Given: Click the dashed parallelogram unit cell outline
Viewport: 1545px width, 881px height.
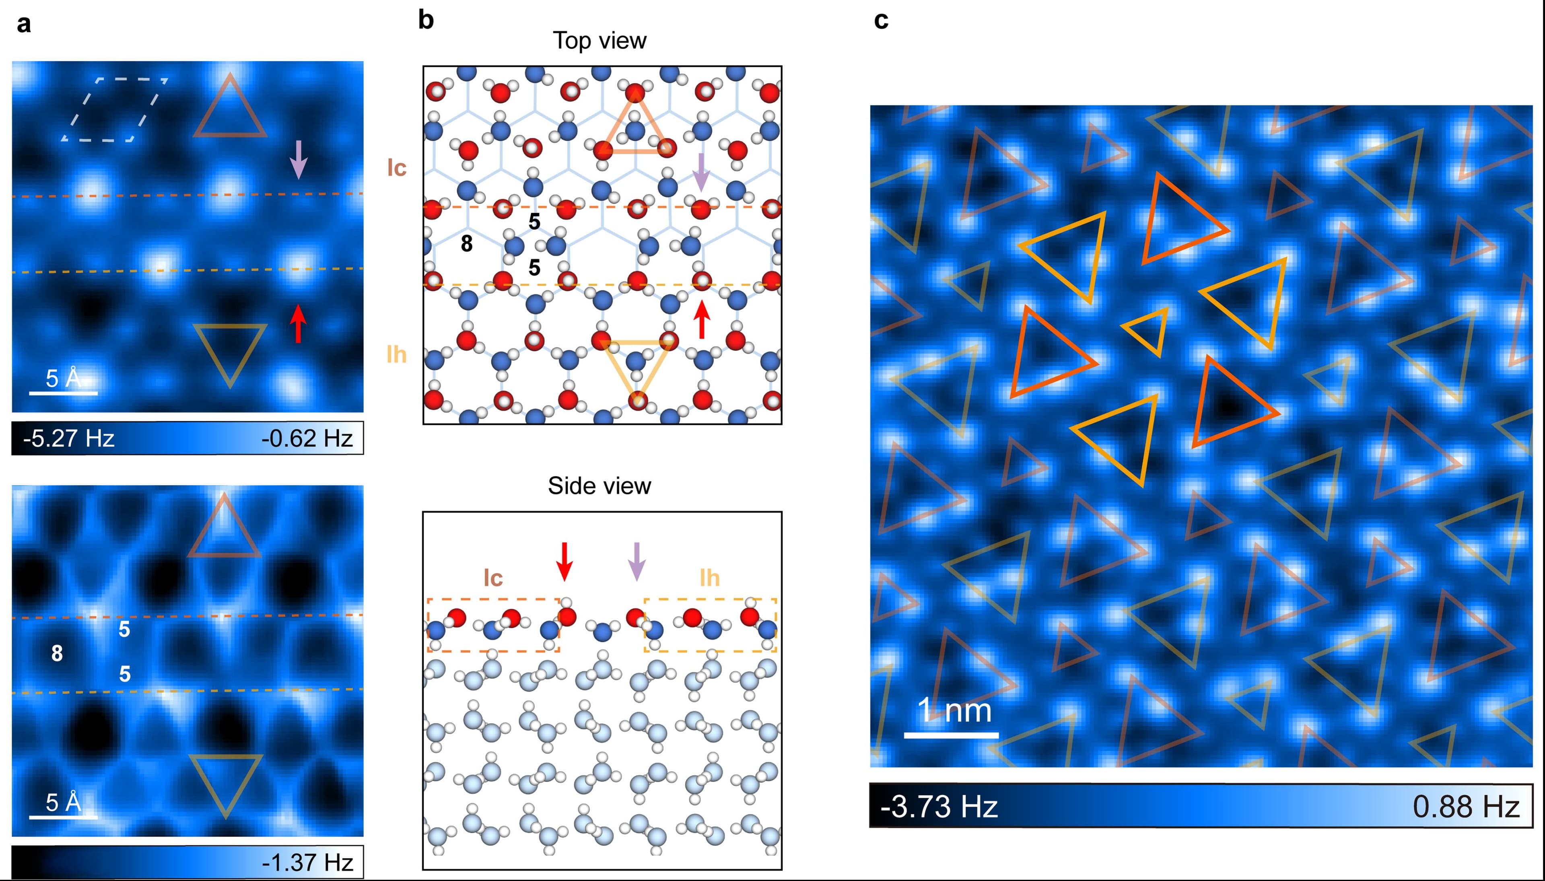Looking at the screenshot, I should click(114, 109).
